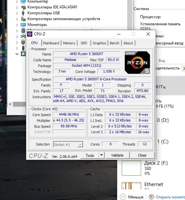This screenshot has width=185, height=200.
Task: Click the Ethernet graph thumbnail
Action: point(131,186)
